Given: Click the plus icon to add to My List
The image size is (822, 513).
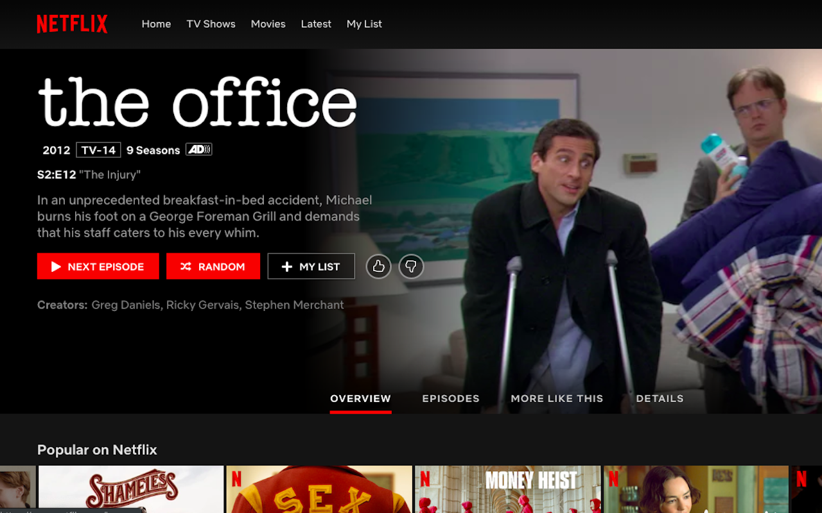Looking at the screenshot, I should (287, 266).
